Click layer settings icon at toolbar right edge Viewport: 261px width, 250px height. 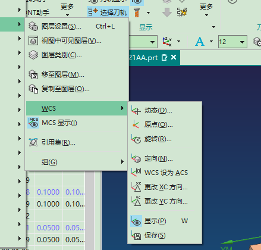257,42
